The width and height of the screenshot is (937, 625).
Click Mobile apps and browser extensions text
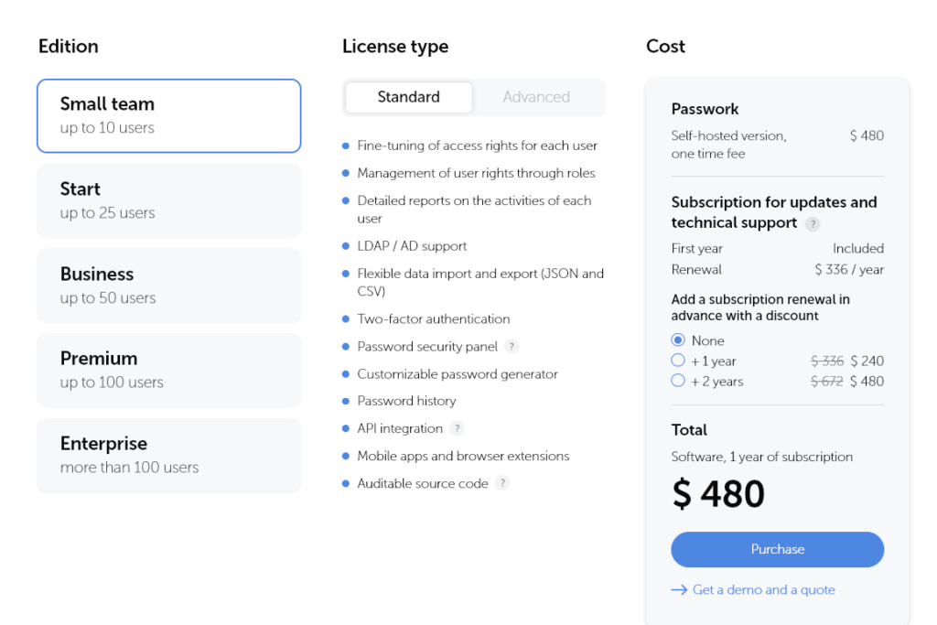(x=463, y=456)
